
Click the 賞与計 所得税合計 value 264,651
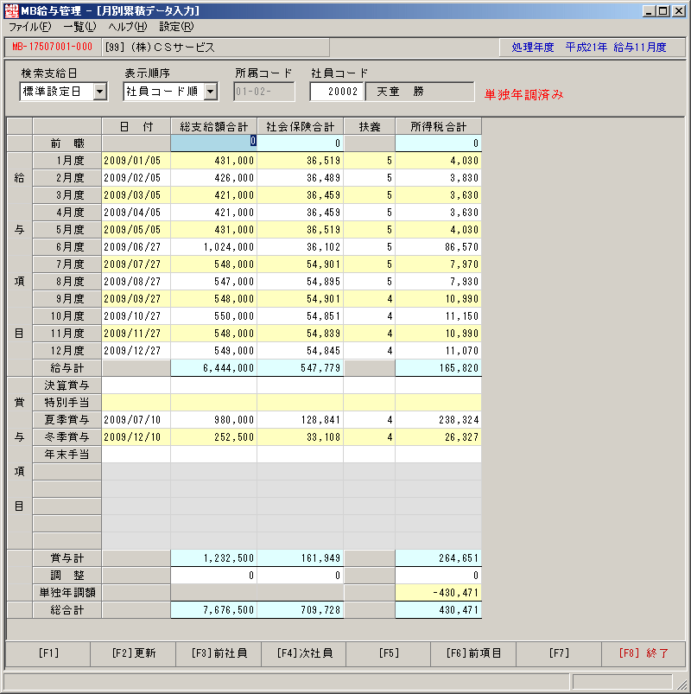(439, 558)
